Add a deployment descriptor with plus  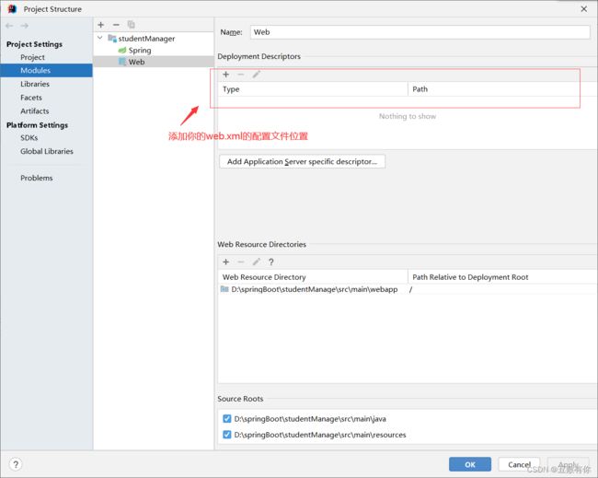coord(225,75)
